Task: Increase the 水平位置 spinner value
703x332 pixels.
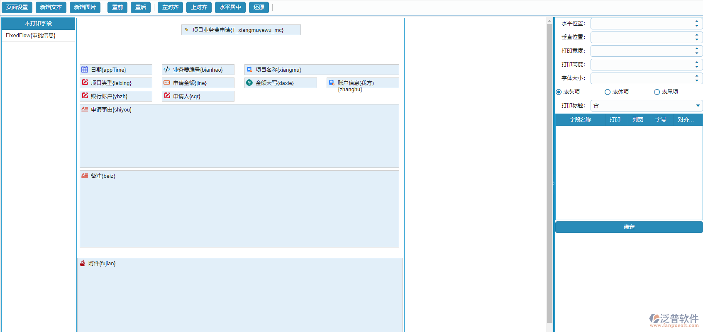Action: (x=696, y=21)
